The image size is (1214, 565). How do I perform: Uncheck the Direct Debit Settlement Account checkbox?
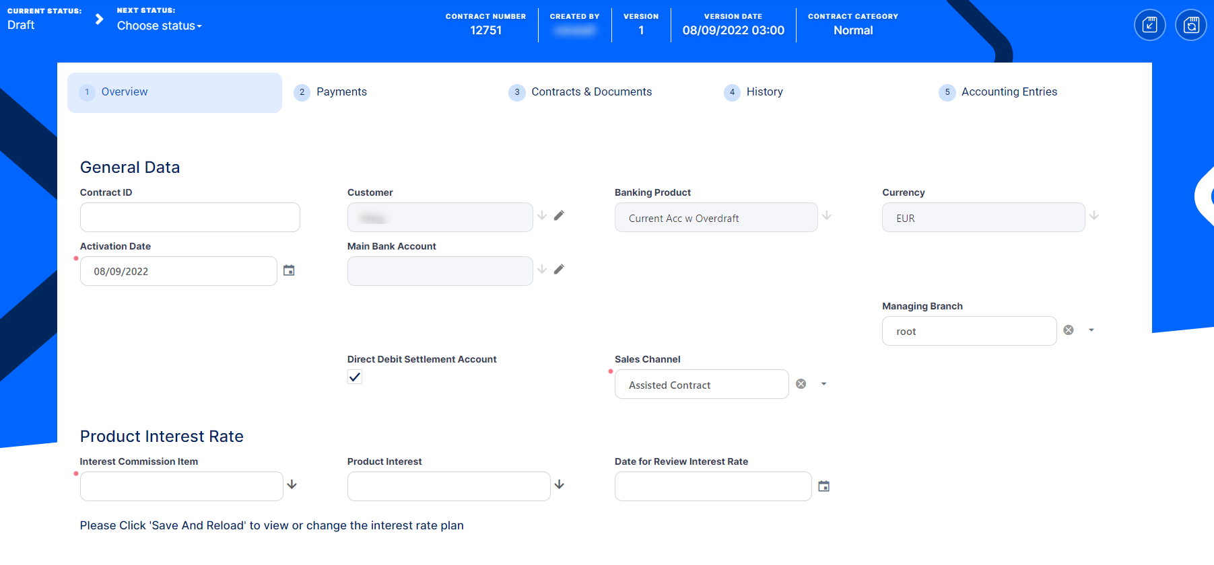click(355, 377)
